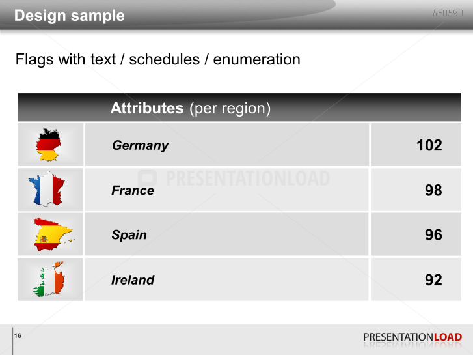
Task: Click the PresentationLoad logo in footer
Action: pos(412,337)
